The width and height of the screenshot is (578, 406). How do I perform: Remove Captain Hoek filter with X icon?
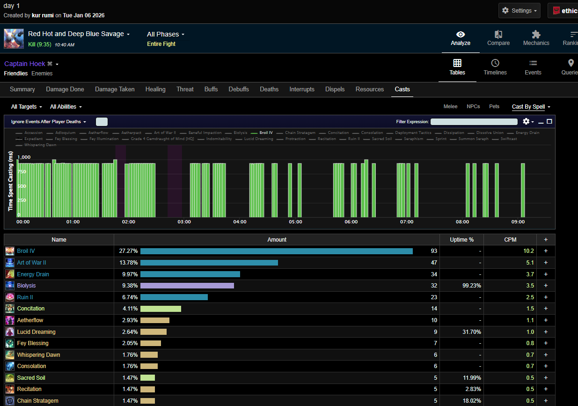tap(50, 64)
